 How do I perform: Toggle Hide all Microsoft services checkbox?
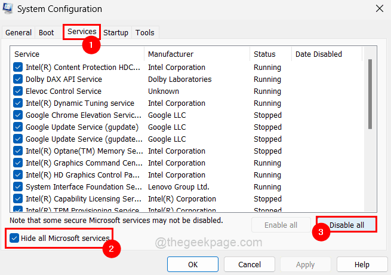[15, 238]
